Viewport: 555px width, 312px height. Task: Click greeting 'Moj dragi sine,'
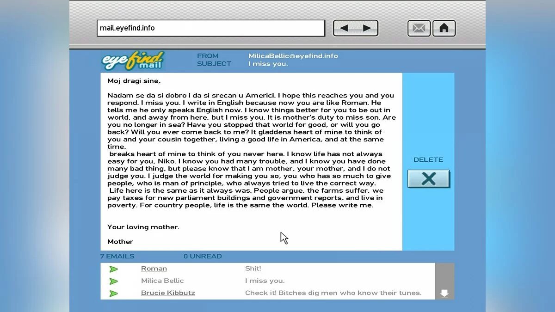pyautogui.click(x=134, y=81)
